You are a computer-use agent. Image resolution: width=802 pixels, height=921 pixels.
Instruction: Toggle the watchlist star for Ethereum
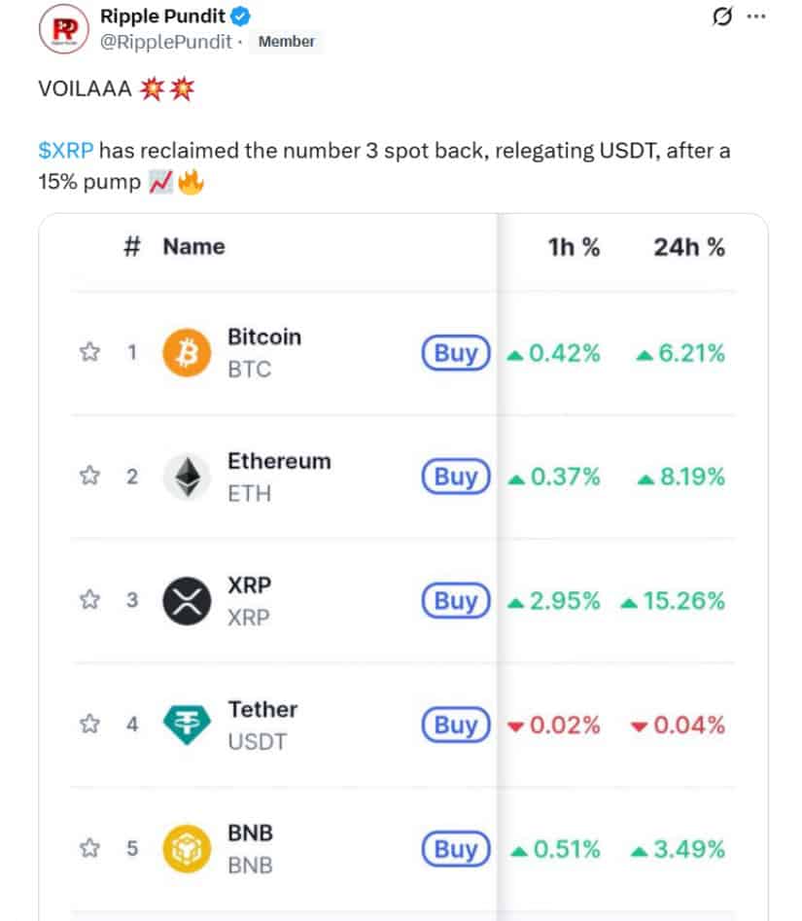(x=89, y=476)
